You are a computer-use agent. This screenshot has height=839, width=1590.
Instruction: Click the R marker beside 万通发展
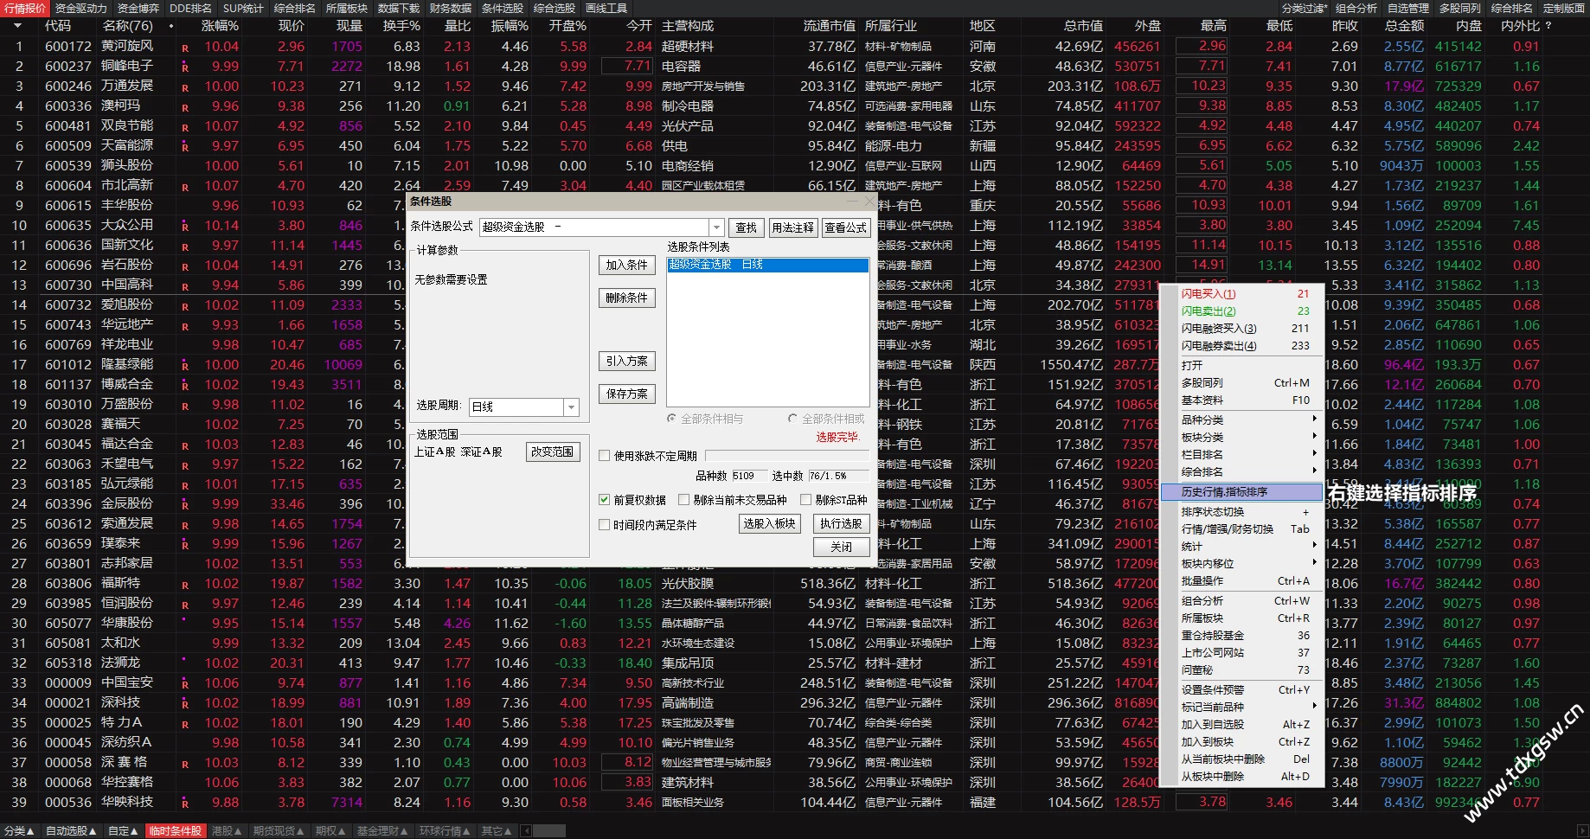click(x=185, y=87)
